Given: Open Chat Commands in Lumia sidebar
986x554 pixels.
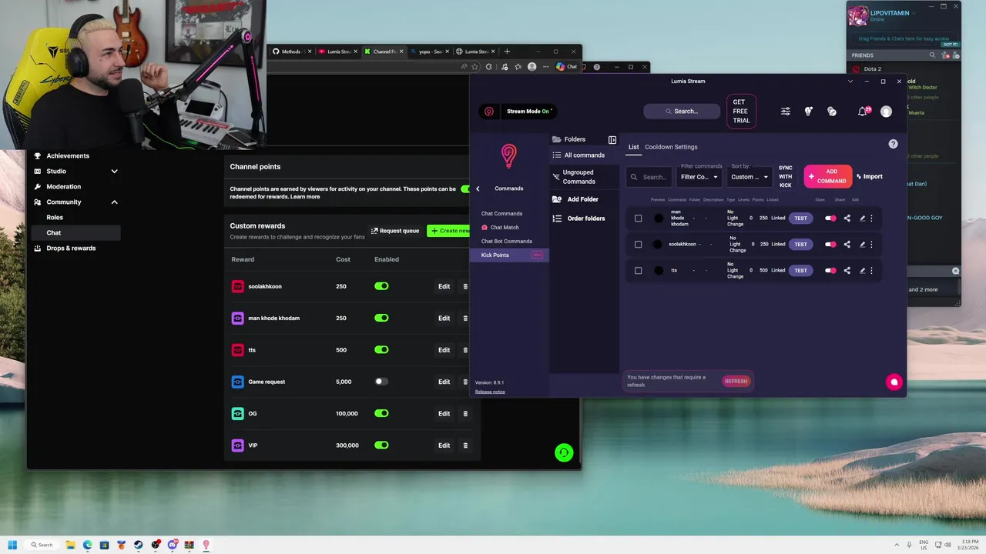Looking at the screenshot, I should tap(501, 214).
